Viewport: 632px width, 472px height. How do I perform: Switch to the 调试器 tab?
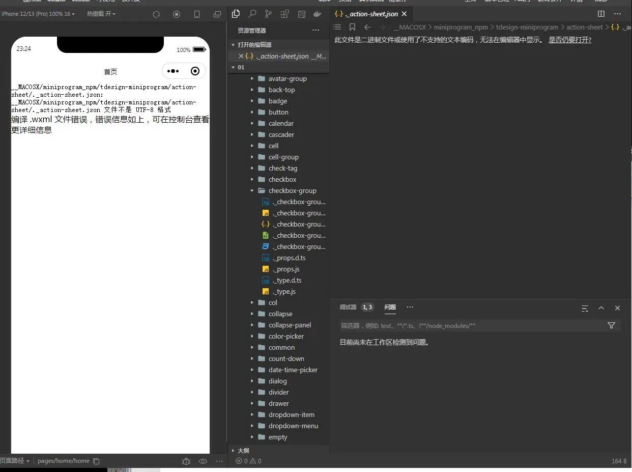click(x=348, y=307)
